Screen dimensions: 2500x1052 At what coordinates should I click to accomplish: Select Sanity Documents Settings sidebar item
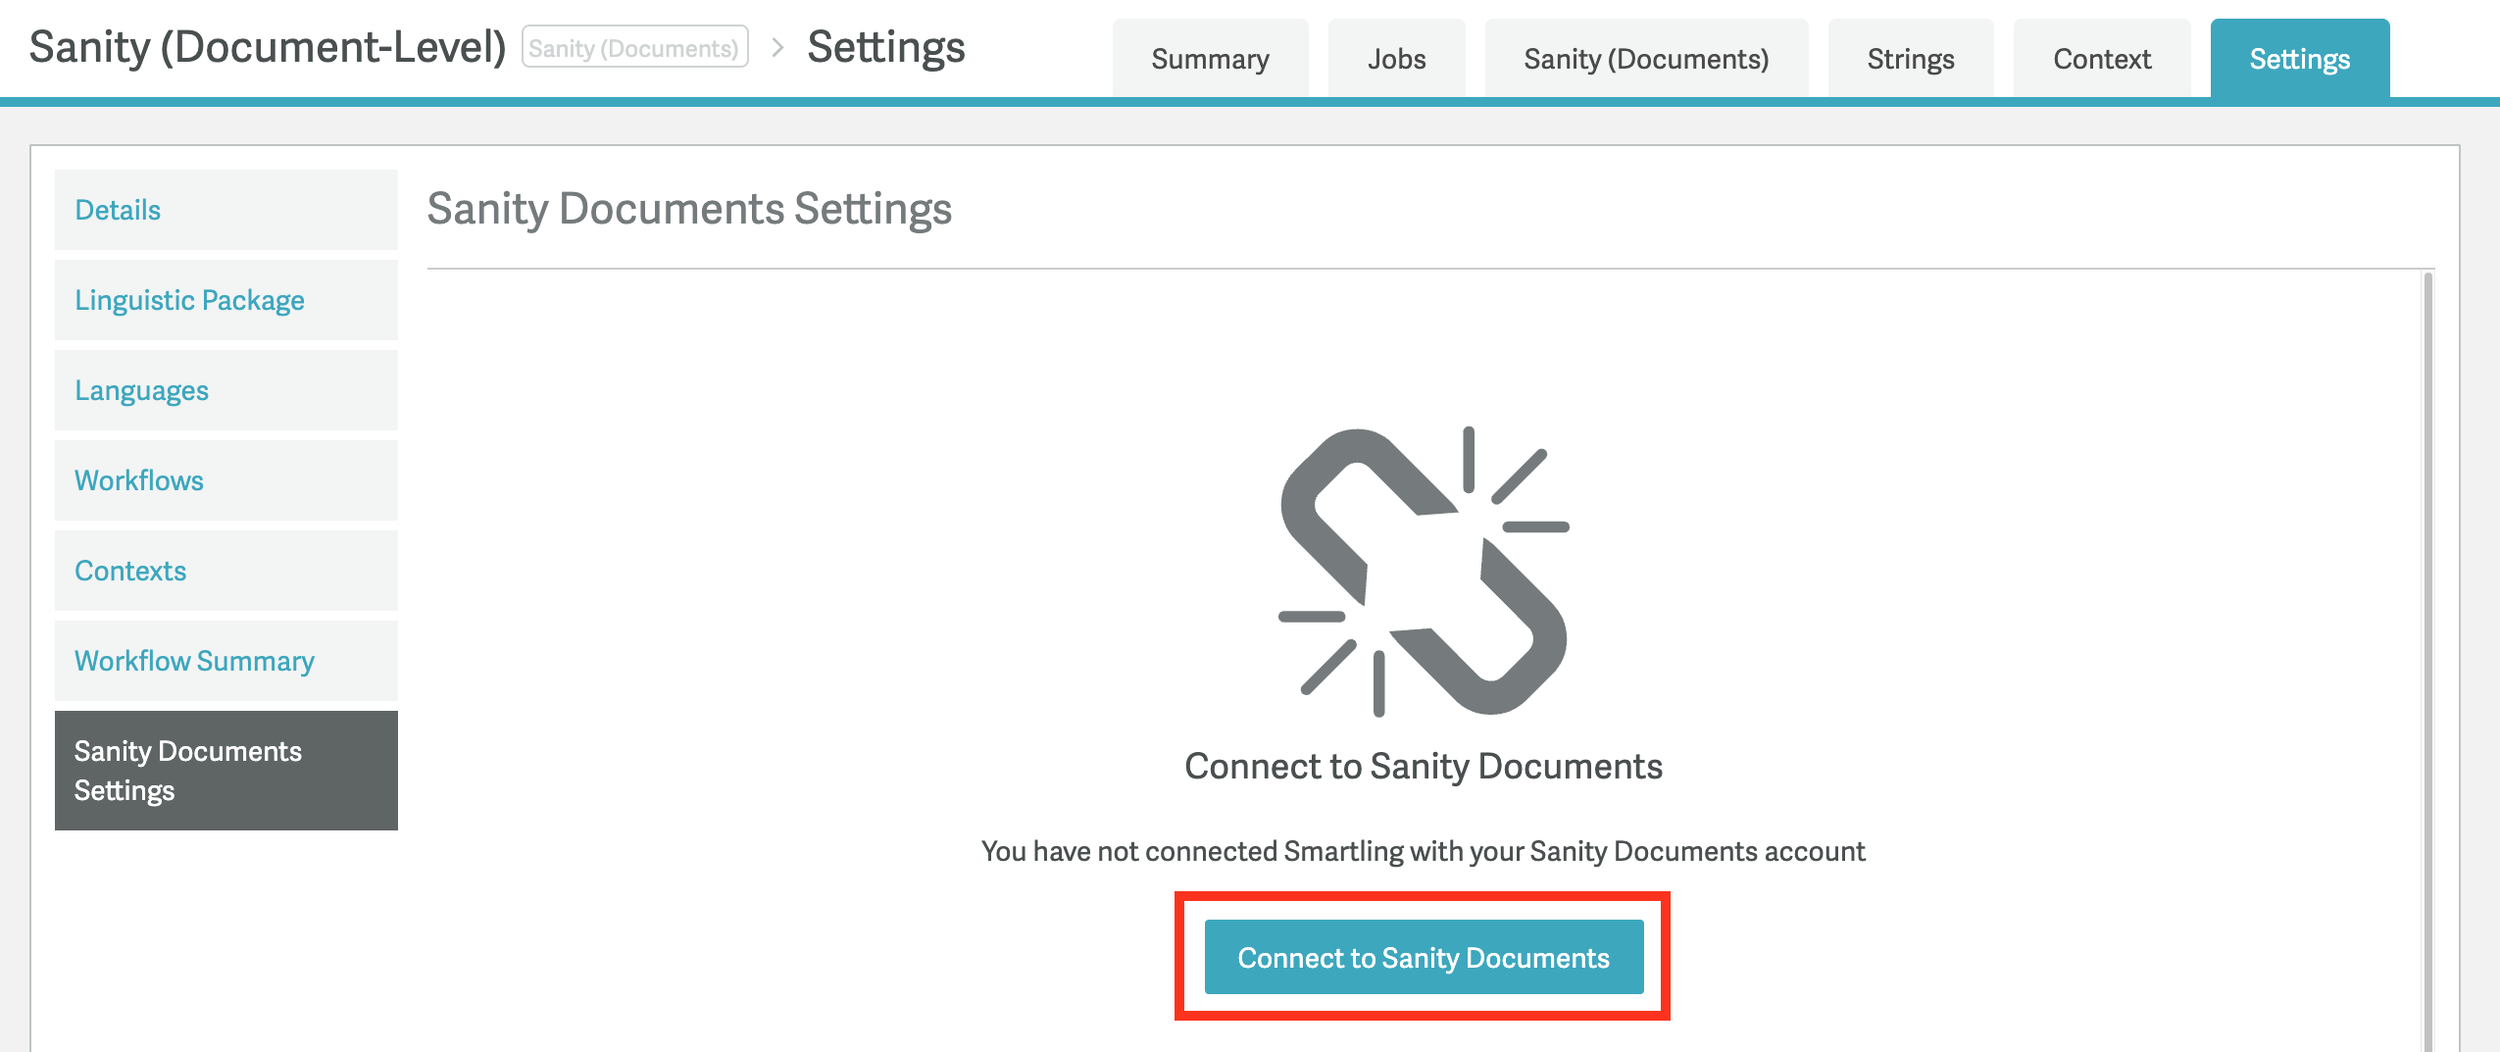coord(226,771)
